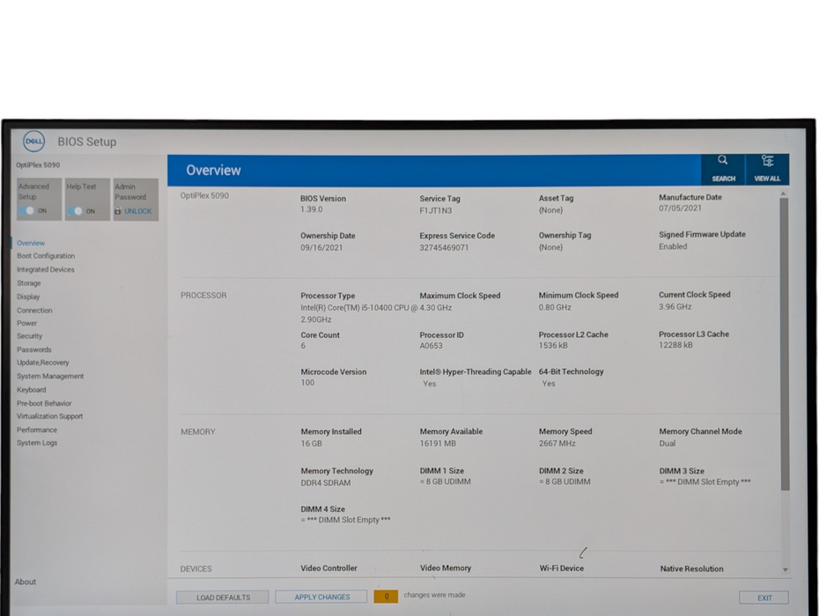Viewport: 819px width, 616px height.
Task: Click the Admin Password lock icon
Action: click(x=117, y=211)
